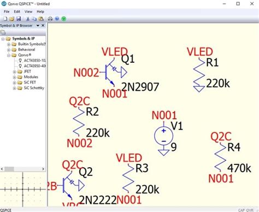
Task: Select the ACT43950 part bulb icon
Action: coord(20,66)
